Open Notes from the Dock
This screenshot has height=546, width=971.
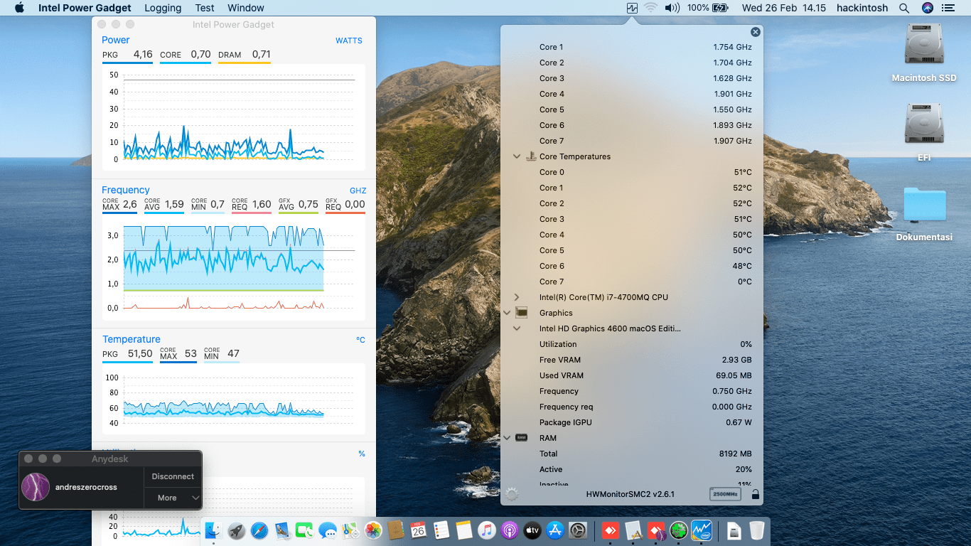tap(464, 530)
